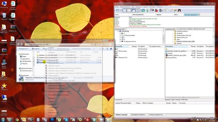Toggle message log display in FileZilla toolbar
218x122 pixels.
pyautogui.click(x=125, y=11)
